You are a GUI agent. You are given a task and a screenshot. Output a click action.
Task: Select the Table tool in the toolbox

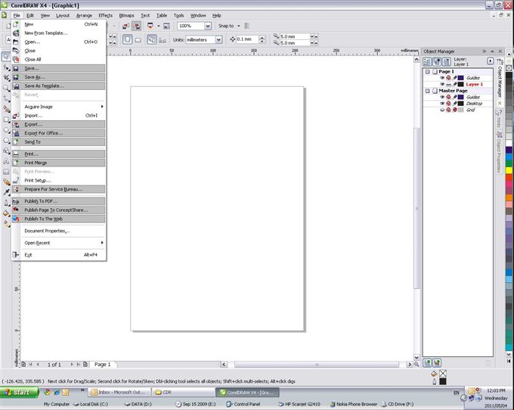[x=6, y=172]
